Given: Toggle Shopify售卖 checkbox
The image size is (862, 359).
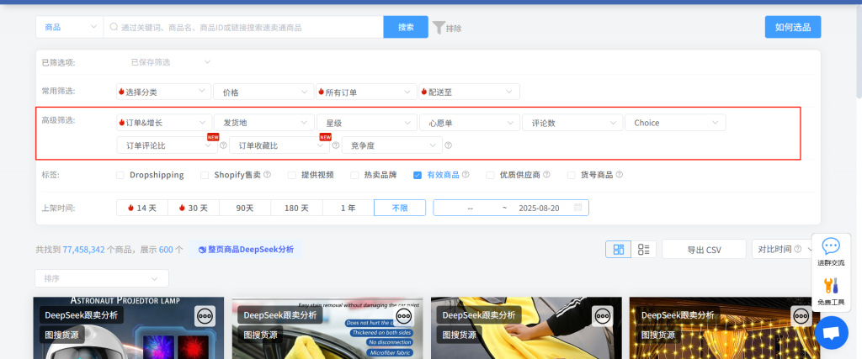Looking at the screenshot, I should coord(205,175).
